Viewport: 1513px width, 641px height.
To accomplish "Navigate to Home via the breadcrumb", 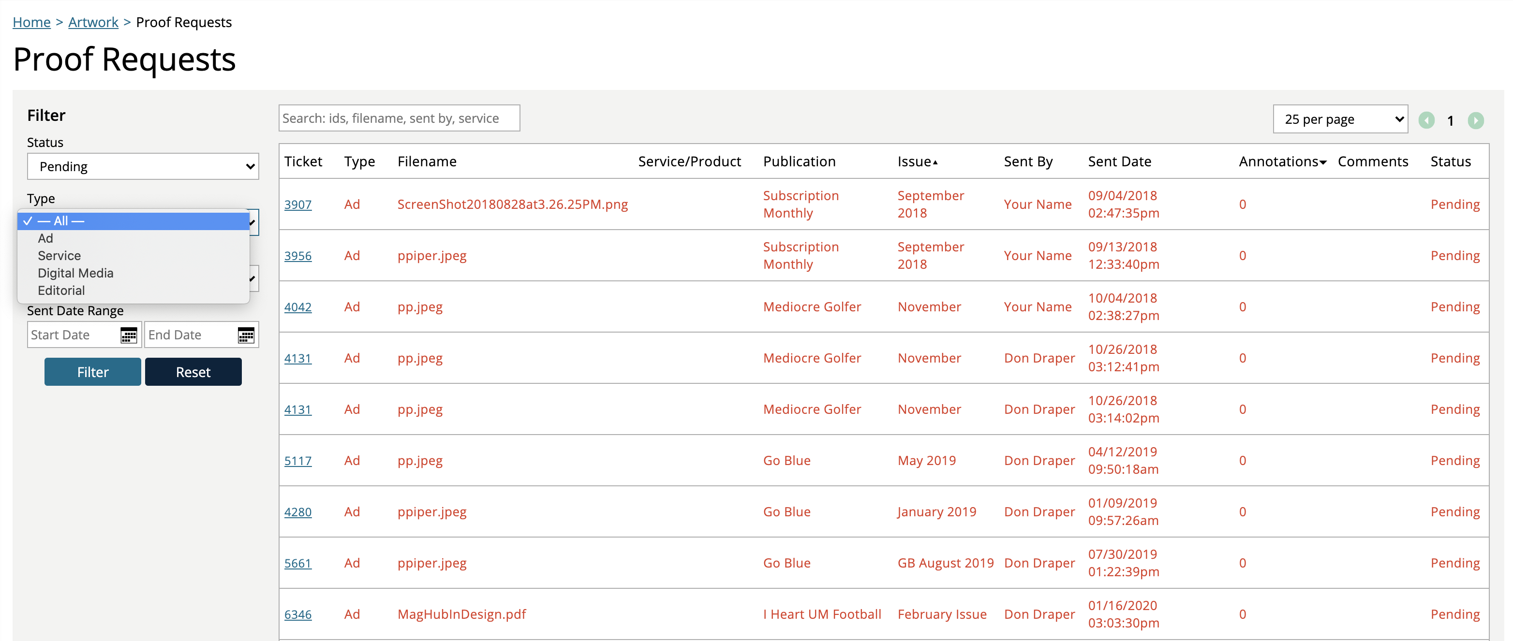I will (31, 22).
